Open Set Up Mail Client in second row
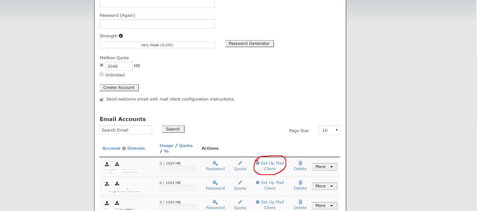 [x=270, y=185]
